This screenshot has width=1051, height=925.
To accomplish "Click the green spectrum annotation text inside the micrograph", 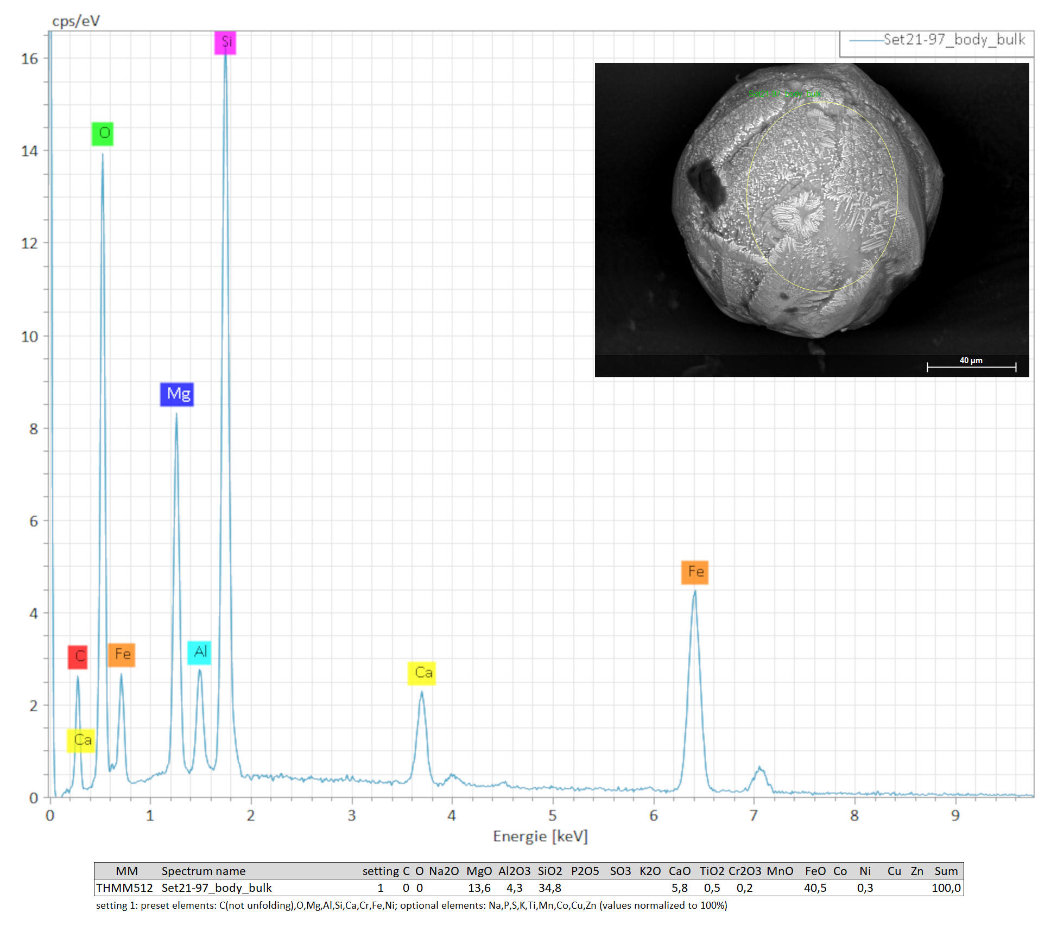I will [x=785, y=94].
